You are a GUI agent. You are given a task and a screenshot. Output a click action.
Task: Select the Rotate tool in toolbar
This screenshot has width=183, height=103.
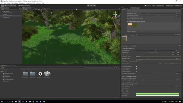pyautogui.click(x=9, y=6)
